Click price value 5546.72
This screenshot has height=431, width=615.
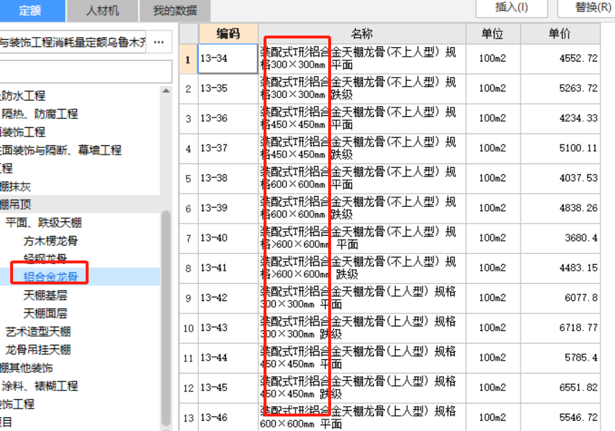[578, 417]
